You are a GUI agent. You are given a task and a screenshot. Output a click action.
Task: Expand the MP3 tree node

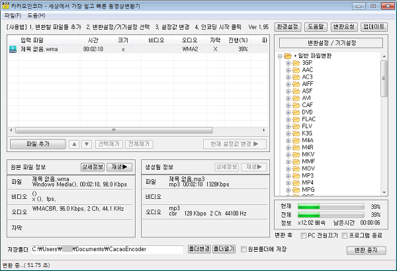(288, 176)
